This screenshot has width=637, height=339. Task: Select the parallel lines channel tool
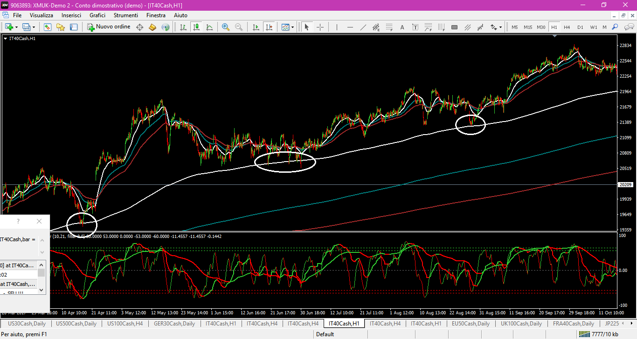pos(468,27)
